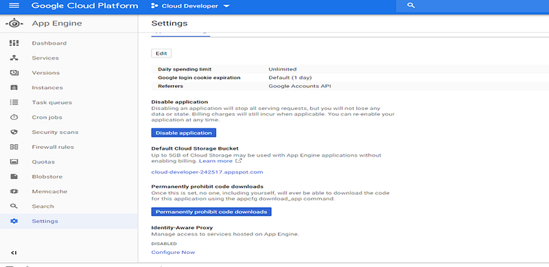Click the Identity-Aware Proxy heading

[182, 227]
